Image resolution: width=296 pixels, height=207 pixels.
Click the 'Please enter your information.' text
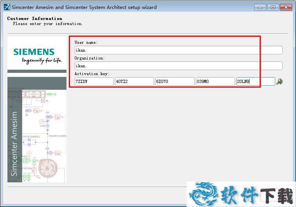(48, 23)
